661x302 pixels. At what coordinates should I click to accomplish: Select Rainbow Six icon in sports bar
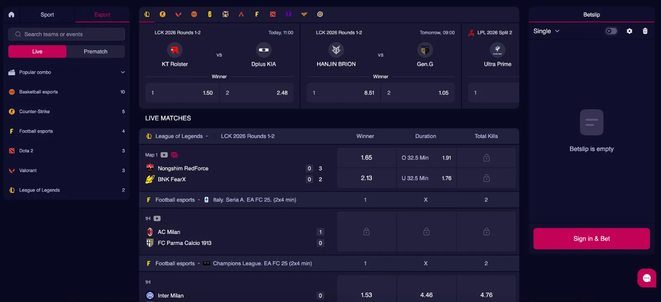pos(210,14)
